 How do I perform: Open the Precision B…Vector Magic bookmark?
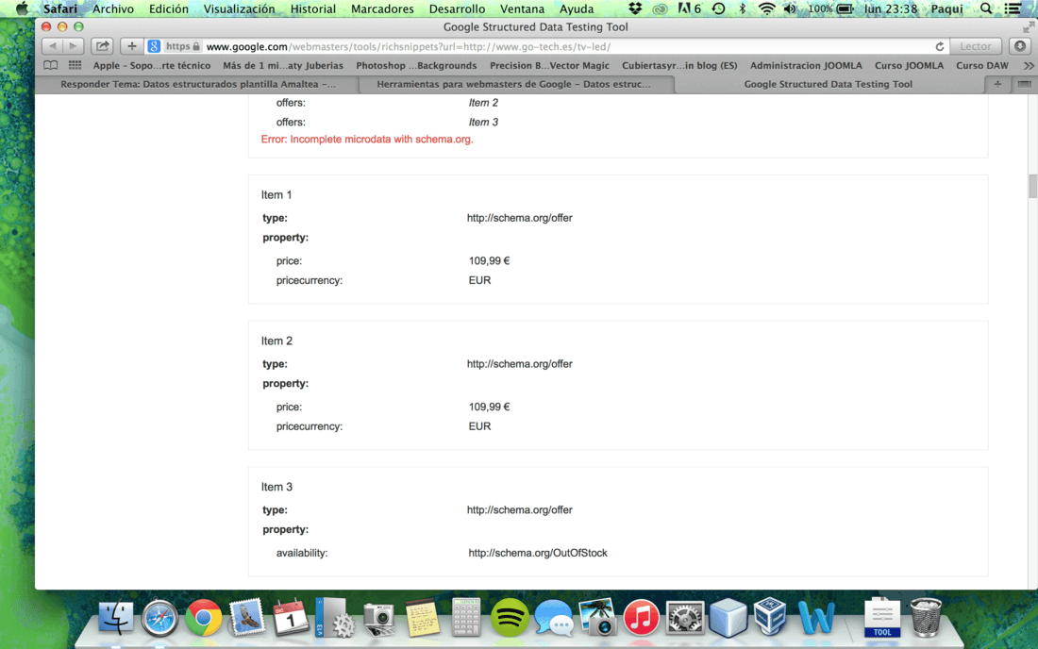[x=549, y=65]
